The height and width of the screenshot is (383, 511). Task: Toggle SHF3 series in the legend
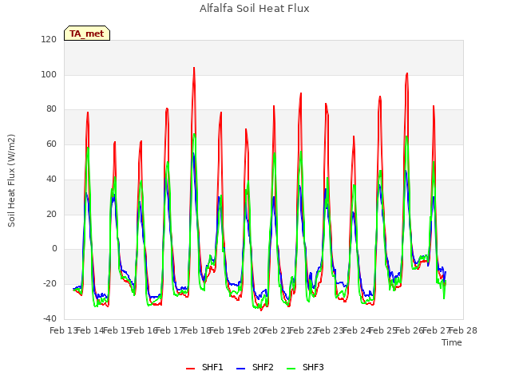pos(305,367)
